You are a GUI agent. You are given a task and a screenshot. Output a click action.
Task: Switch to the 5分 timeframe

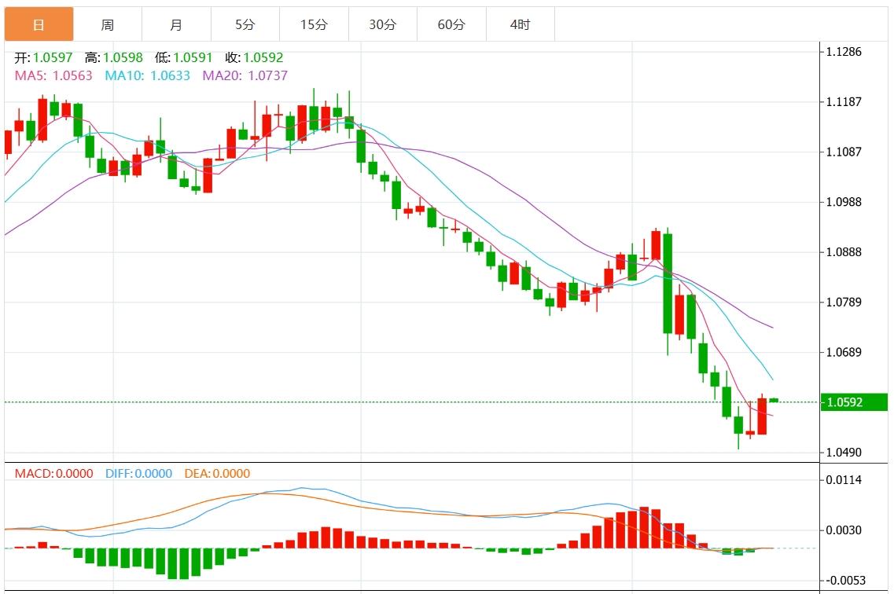pos(245,24)
